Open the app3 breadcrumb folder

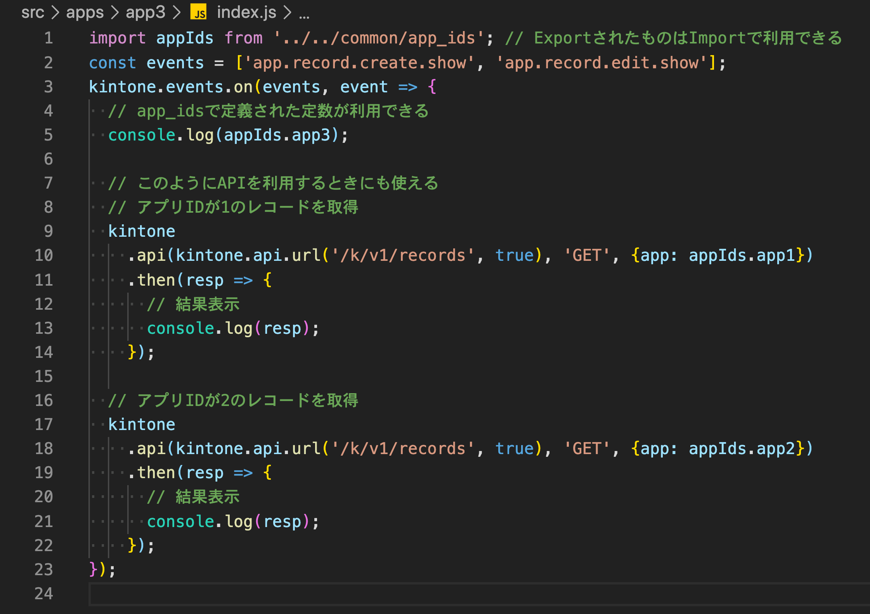[x=146, y=12]
